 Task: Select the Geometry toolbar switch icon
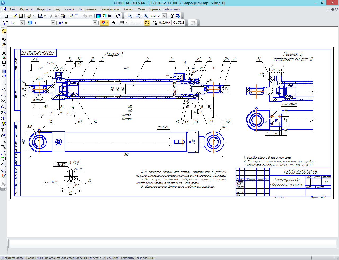pyautogui.click(x=4, y=31)
